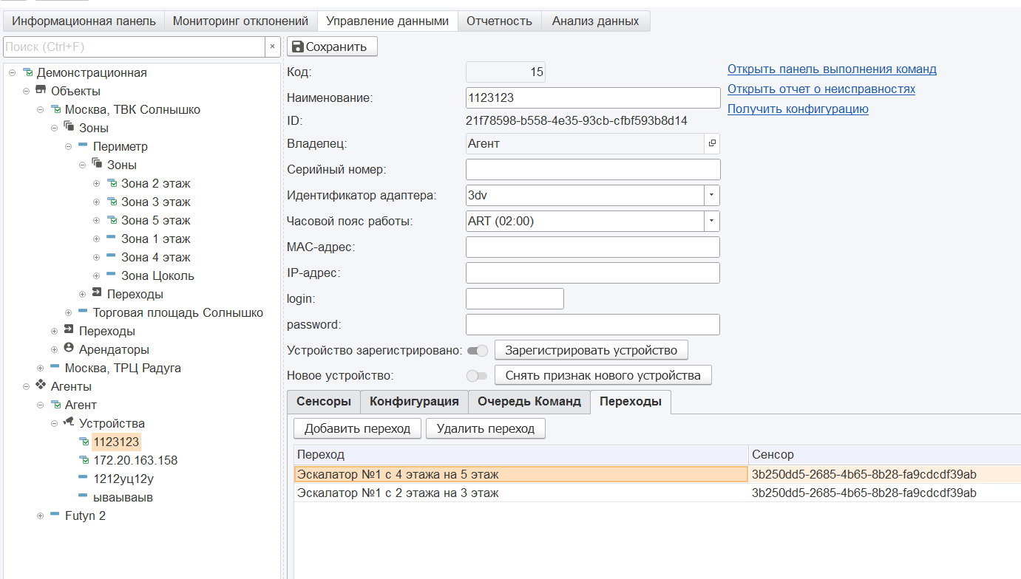Image resolution: width=1021 pixels, height=579 pixels.
Task: Click the Зарегистрировать устройство button
Action: [x=591, y=350]
